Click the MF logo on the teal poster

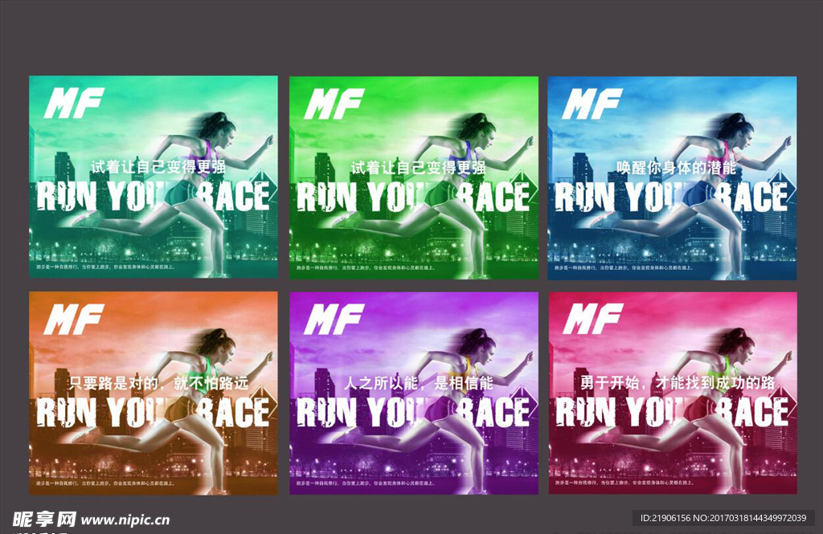pos(74,104)
